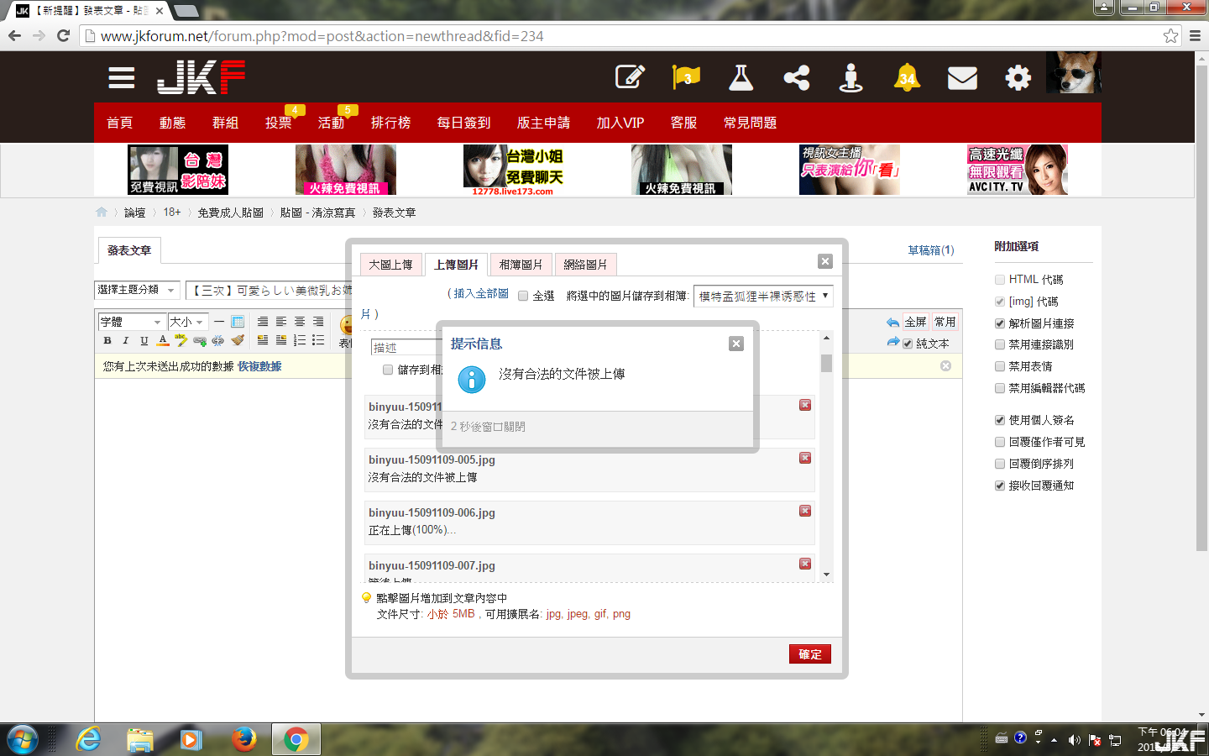Enable the 禁用表情 checkbox
This screenshot has height=756, width=1209.
point(1000,366)
